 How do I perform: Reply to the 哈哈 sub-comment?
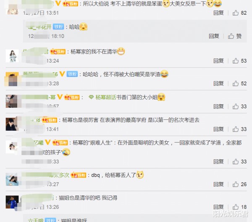pos(214,36)
